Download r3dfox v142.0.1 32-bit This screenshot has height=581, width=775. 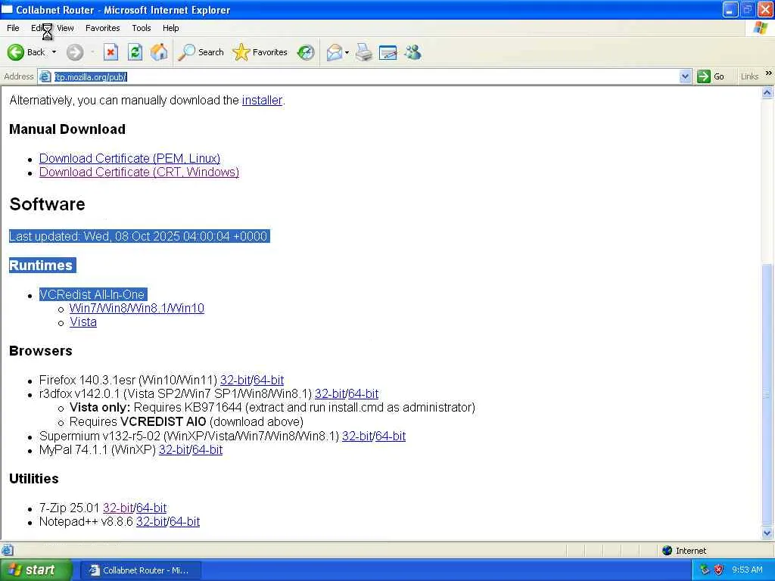(x=330, y=393)
